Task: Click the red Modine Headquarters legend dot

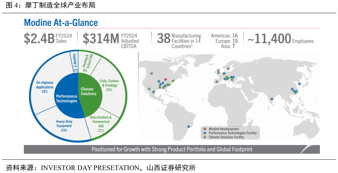Action: [205, 129]
